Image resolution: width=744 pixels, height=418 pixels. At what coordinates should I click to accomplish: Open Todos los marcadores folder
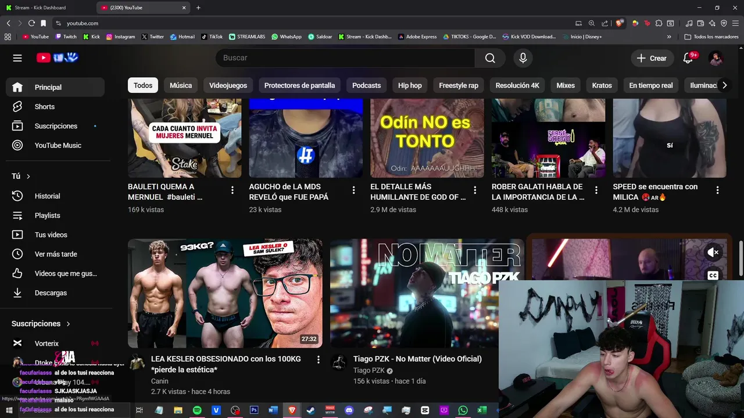point(711,37)
